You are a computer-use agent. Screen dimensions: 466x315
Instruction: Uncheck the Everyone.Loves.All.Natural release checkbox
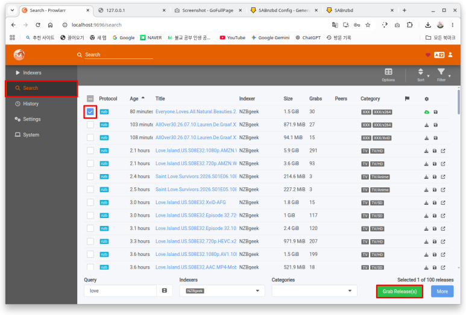(x=90, y=112)
